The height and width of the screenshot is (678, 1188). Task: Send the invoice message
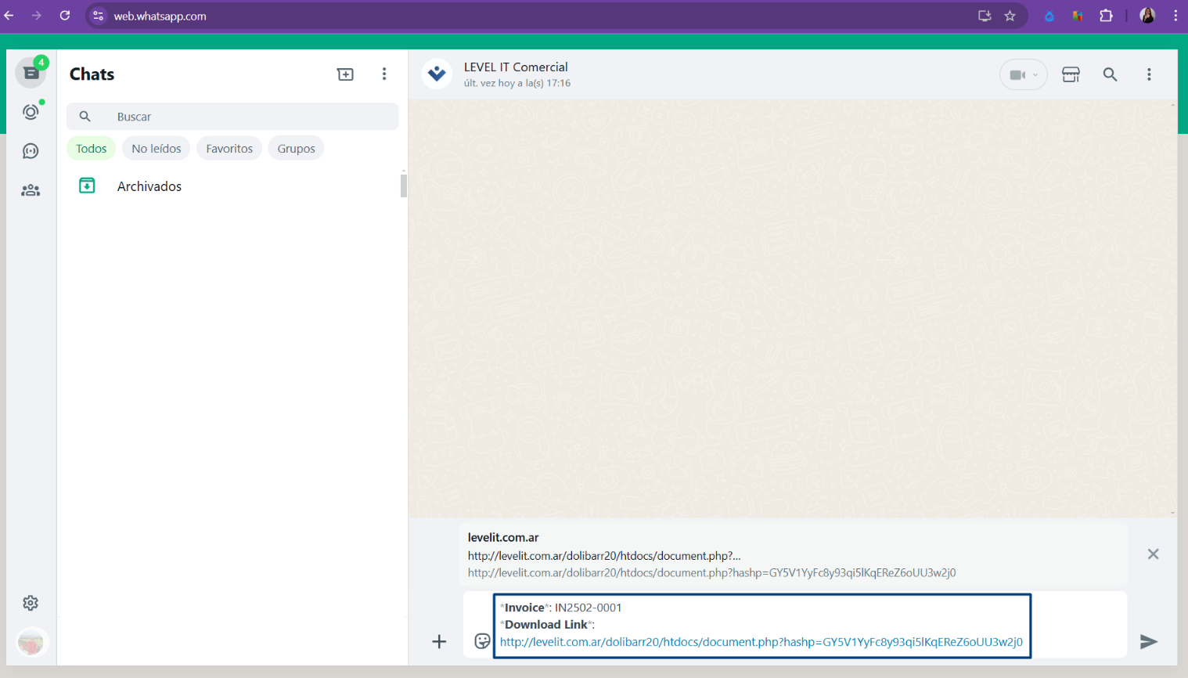click(1148, 641)
